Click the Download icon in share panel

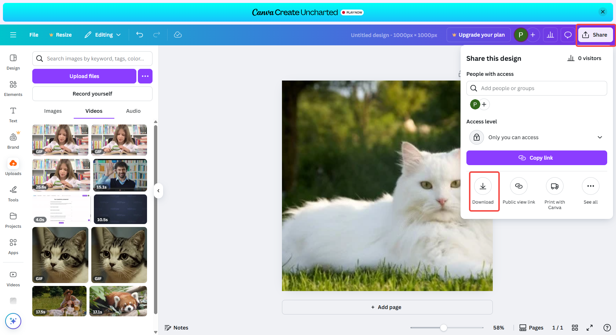click(483, 186)
